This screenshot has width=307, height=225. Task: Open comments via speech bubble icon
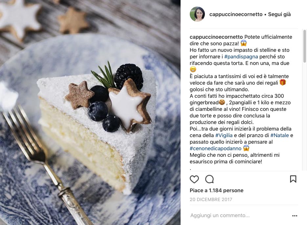(x=209, y=179)
